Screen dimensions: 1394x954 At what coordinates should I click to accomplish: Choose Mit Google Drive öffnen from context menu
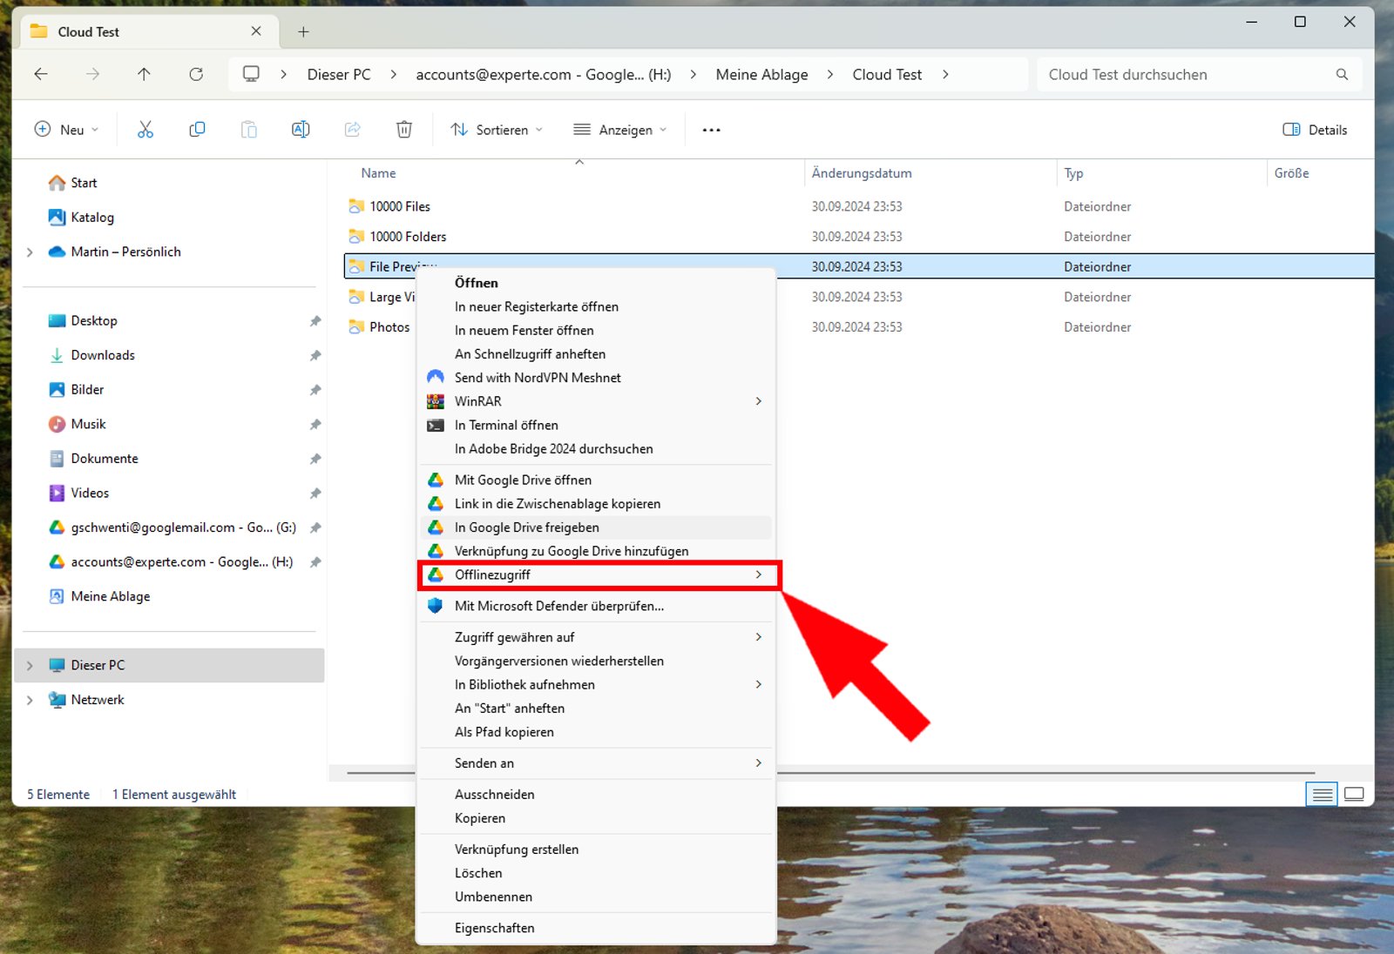click(523, 480)
